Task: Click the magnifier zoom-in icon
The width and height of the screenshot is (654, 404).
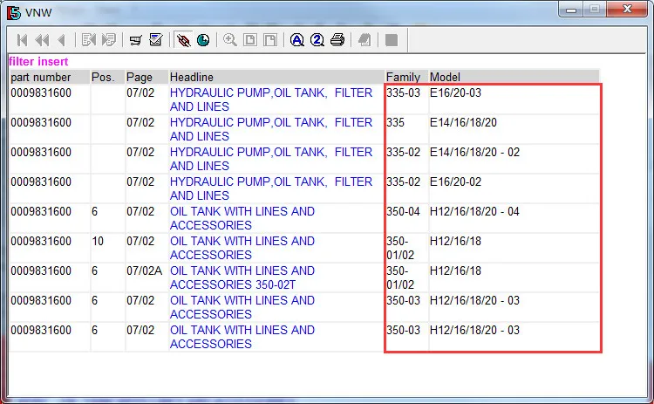Action: tap(230, 40)
